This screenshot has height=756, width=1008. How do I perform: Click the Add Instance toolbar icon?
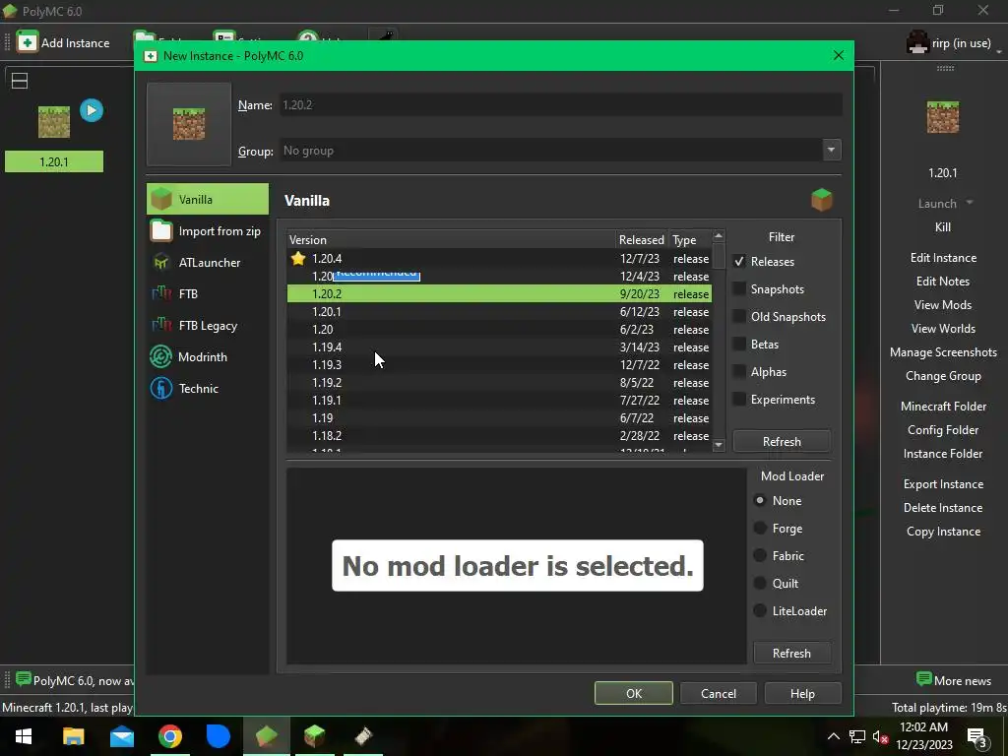point(27,42)
